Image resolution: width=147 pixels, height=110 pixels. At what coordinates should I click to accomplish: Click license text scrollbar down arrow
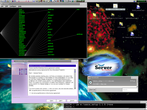[x=75, y=88]
